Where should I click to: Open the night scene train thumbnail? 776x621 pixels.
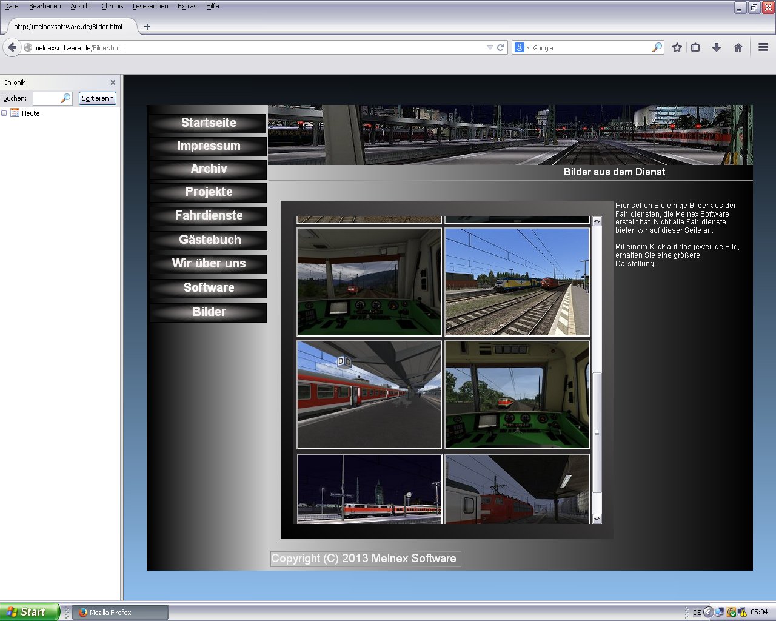click(x=369, y=489)
